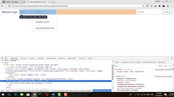Open the Action Center notification icon
This screenshot has height=97, width=174.
[x=166, y=95]
